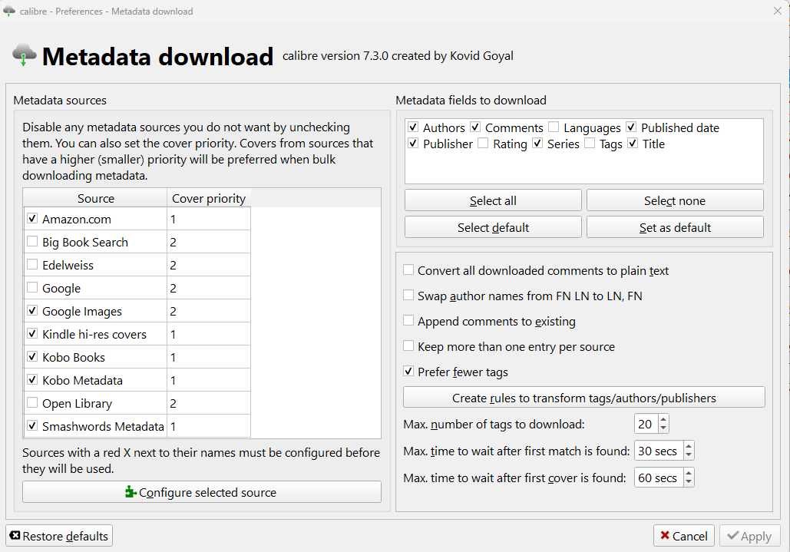Increase max number of tags stepper
Screen dimensions: 790x552
663,419
